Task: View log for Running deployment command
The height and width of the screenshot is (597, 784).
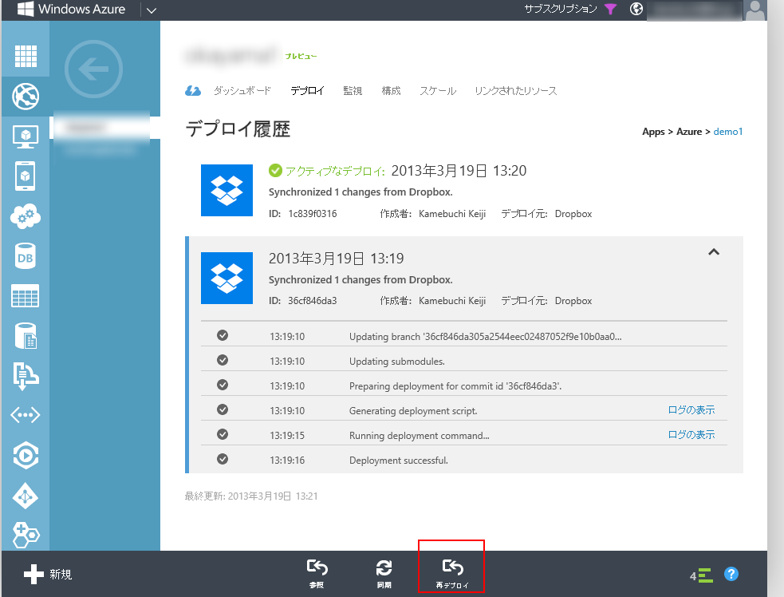Action: click(691, 435)
